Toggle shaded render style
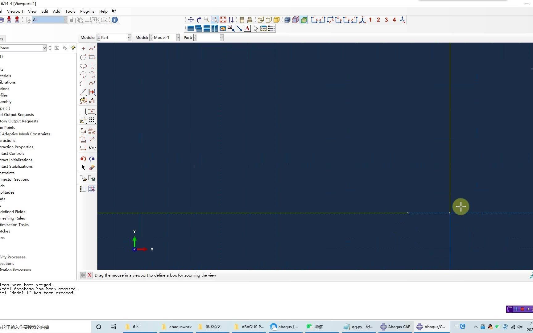The width and height of the screenshot is (533, 333). tap(276, 19)
